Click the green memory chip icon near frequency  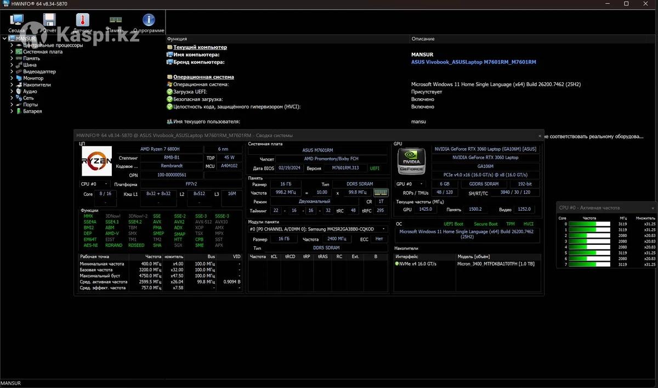(381, 193)
